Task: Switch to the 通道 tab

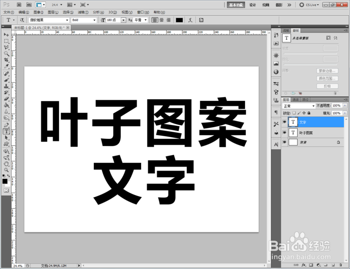Action: (x=295, y=100)
